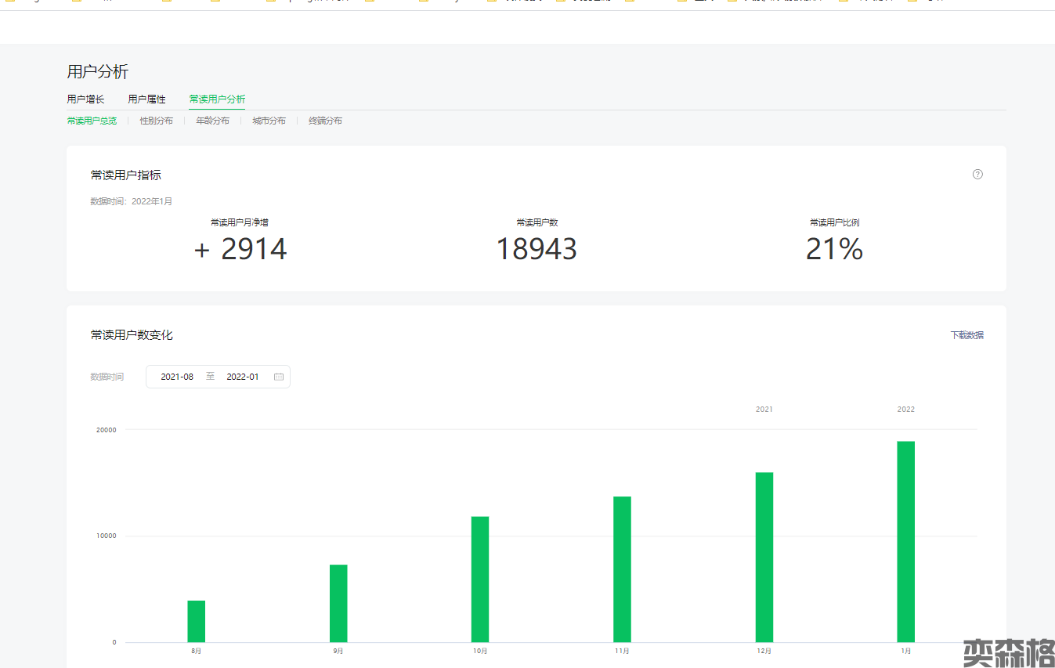Click the 10月 bar in the chart
Viewport: 1055px width, 668px height.
click(480, 580)
